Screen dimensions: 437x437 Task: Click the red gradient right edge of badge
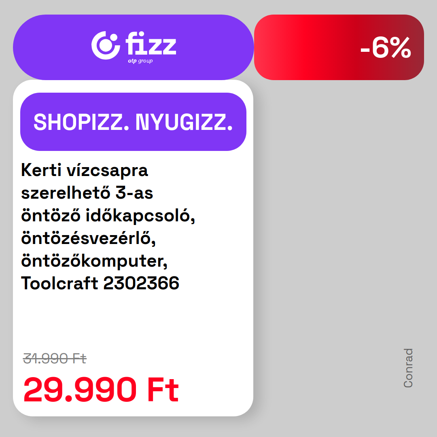(x=412, y=47)
